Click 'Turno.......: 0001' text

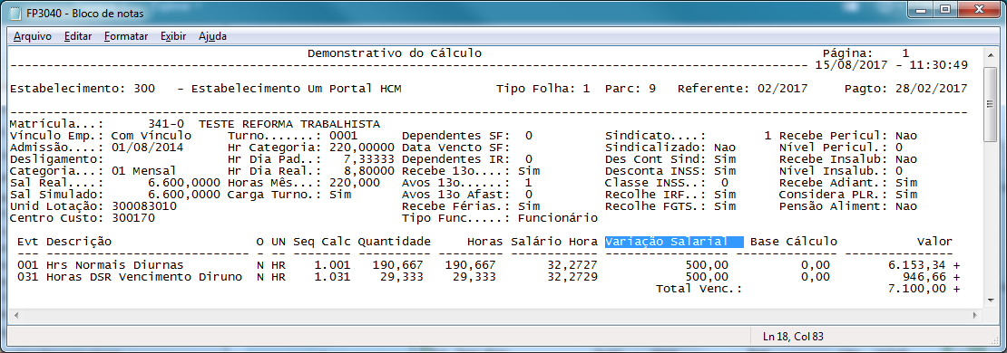(x=293, y=136)
